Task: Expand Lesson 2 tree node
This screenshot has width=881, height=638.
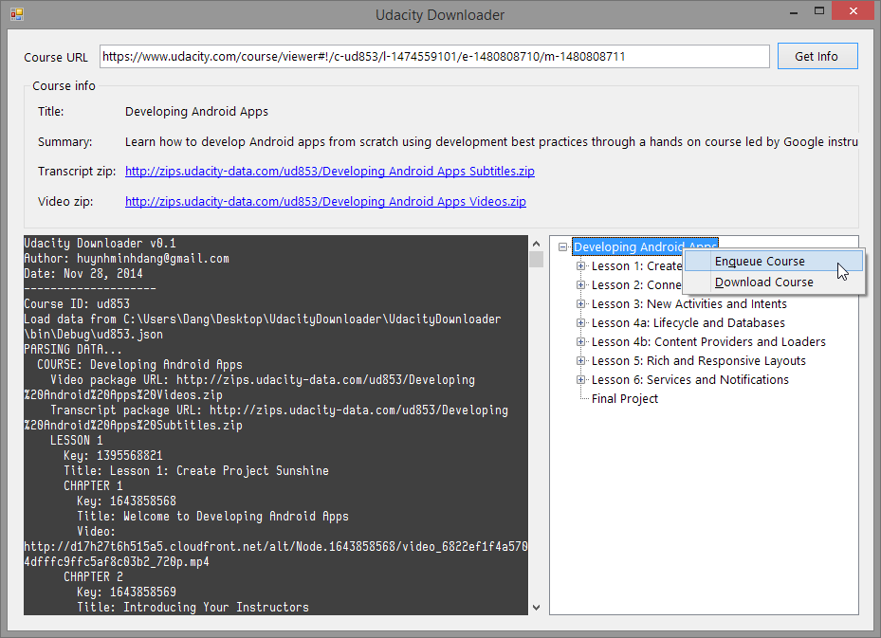Action: pos(581,284)
